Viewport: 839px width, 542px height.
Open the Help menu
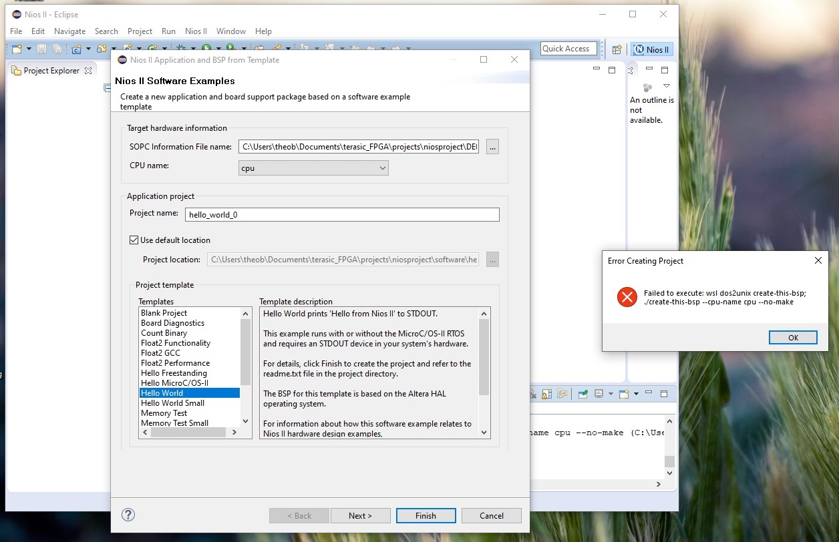263,31
